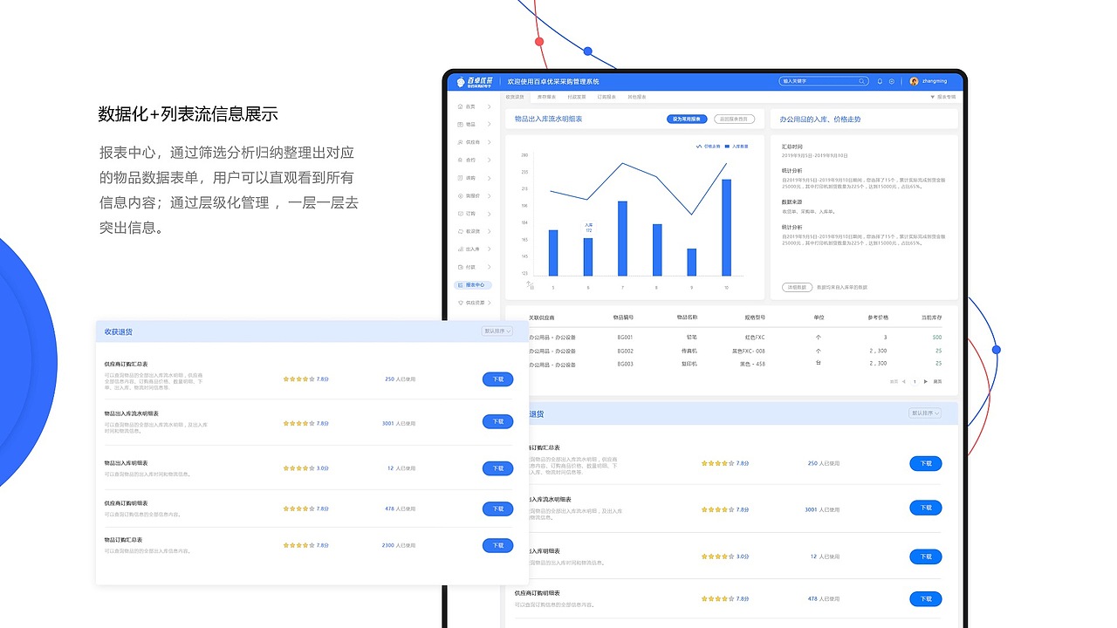Screen dimensions: 1117x628
Task: Open the 报表专辑 dropdown
Action: pos(943,97)
